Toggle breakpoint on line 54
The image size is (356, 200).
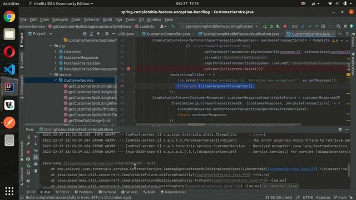click(128, 69)
